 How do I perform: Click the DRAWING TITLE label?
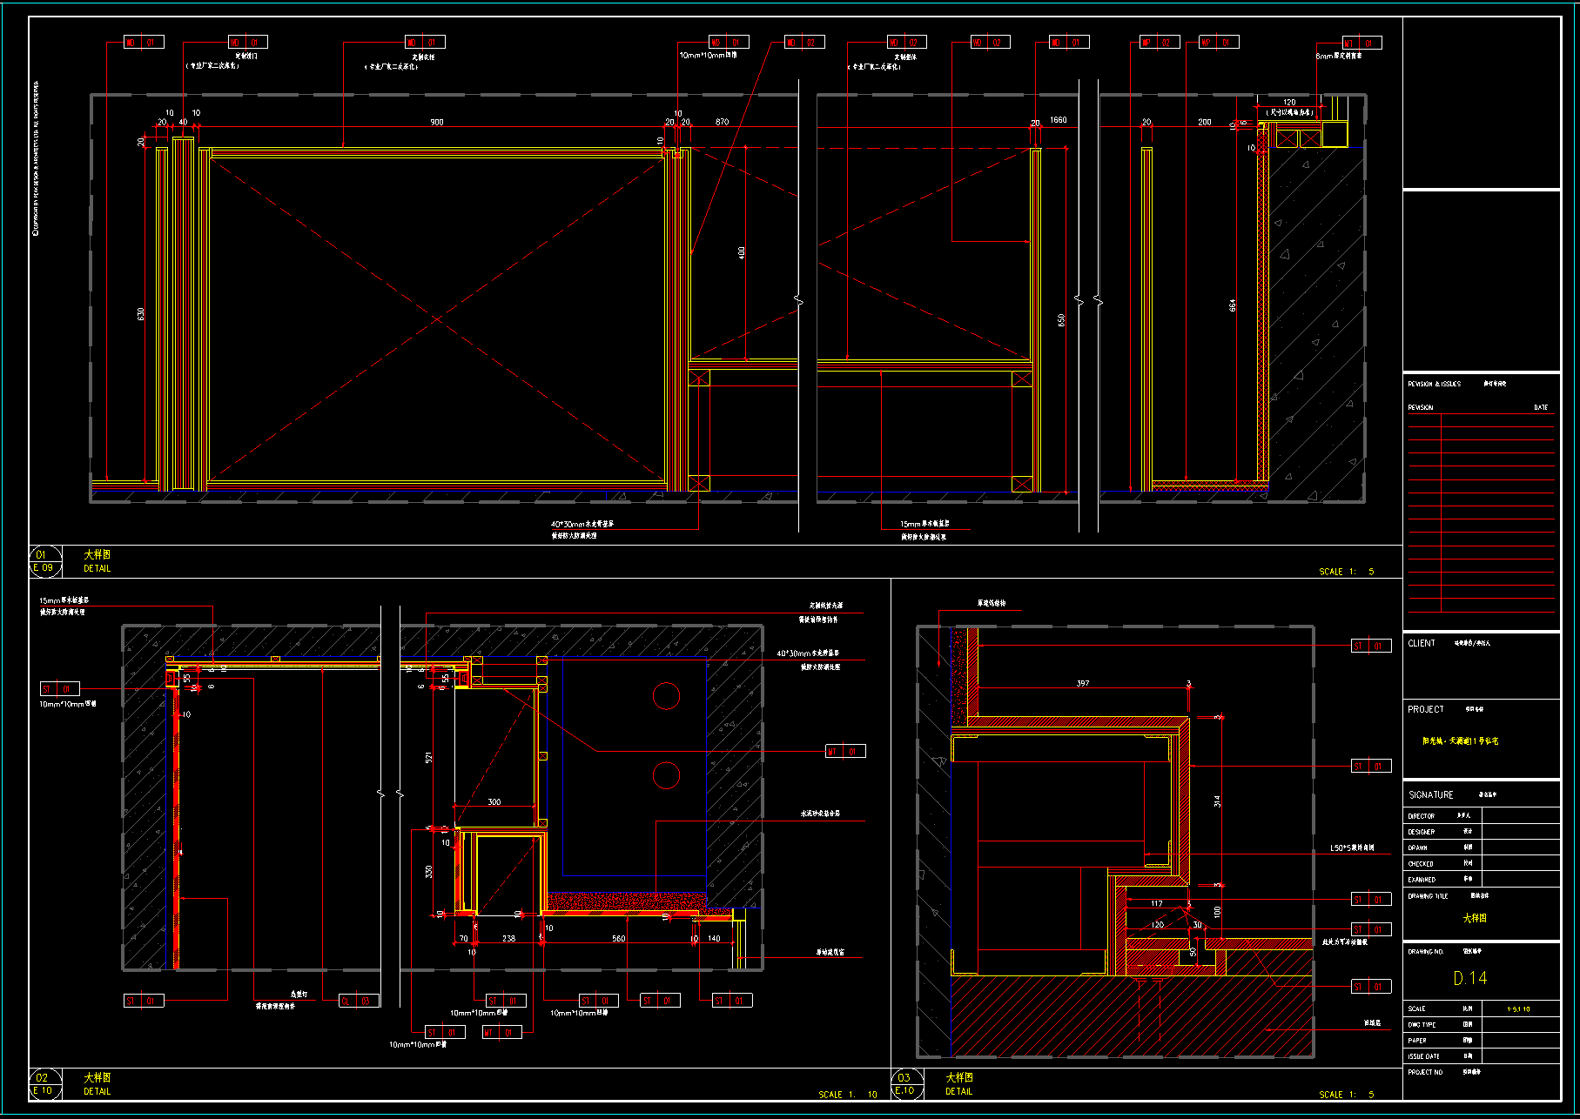(x=1428, y=895)
